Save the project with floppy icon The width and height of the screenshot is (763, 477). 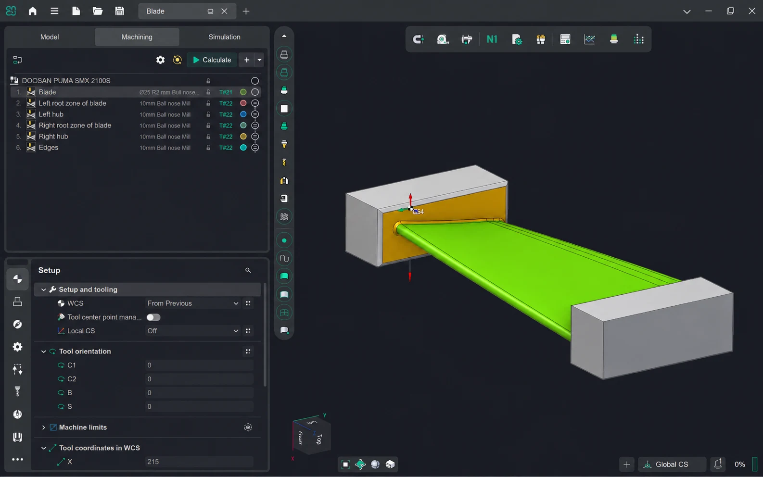pyautogui.click(x=120, y=11)
